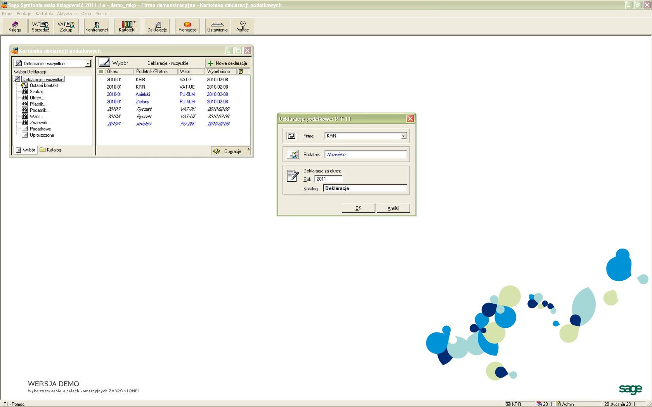Click Anuluj to cancel the dialog

[393, 208]
